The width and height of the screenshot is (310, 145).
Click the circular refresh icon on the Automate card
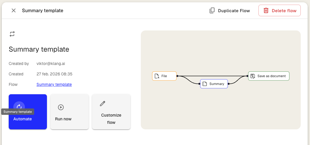[x=19, y=107]
